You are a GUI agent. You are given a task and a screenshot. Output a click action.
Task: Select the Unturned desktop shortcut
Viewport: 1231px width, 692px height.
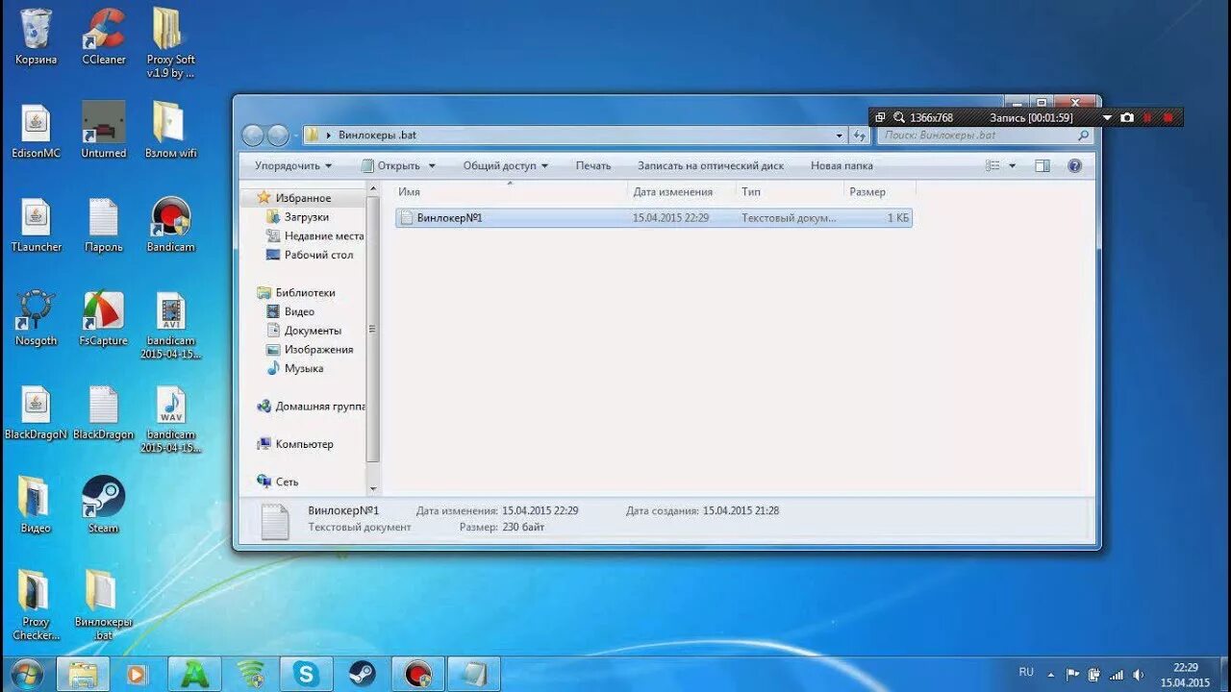point(104,131)
